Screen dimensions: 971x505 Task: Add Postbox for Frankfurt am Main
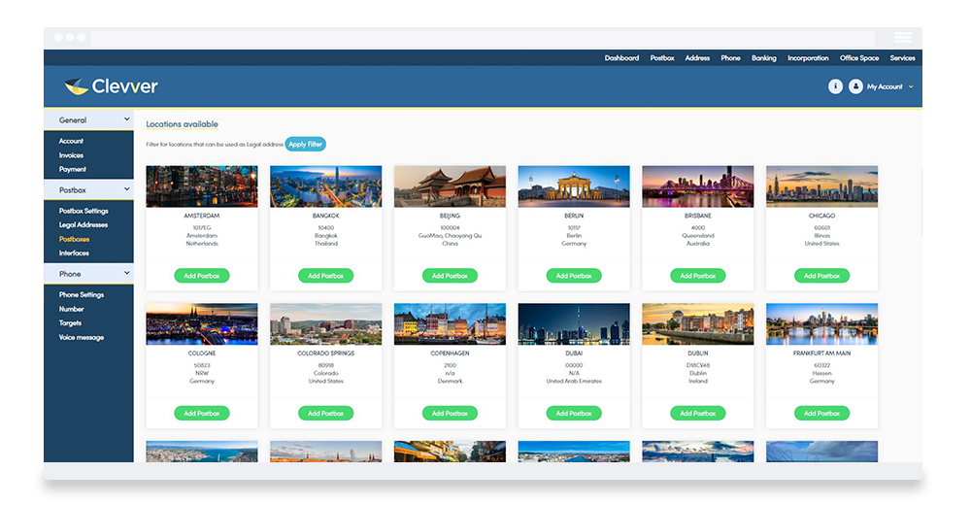coord(821,414)
